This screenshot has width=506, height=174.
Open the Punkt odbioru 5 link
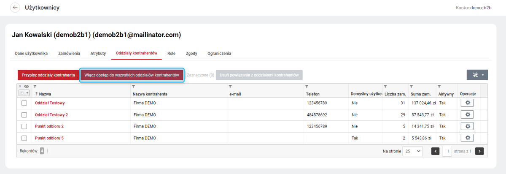tap(49, 138)
